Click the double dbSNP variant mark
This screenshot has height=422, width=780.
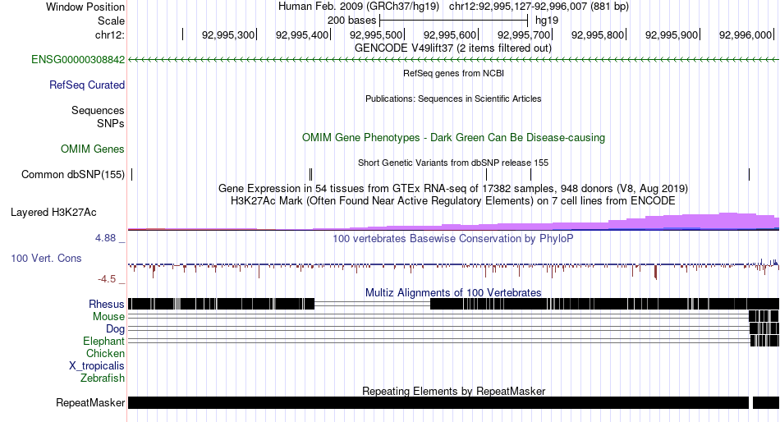[x=311, y=175]
